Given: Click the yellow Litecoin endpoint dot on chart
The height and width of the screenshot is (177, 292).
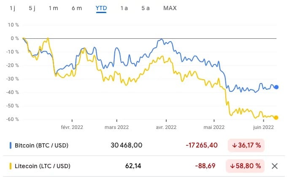Looking at the screenshot, I should point(276,118).
